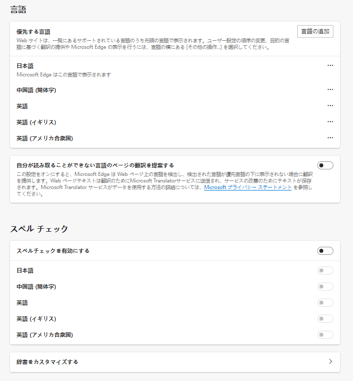Click 自分が読み取ることができない言語 setting title
Screen dimensions: 353x381
click(95, 165)
